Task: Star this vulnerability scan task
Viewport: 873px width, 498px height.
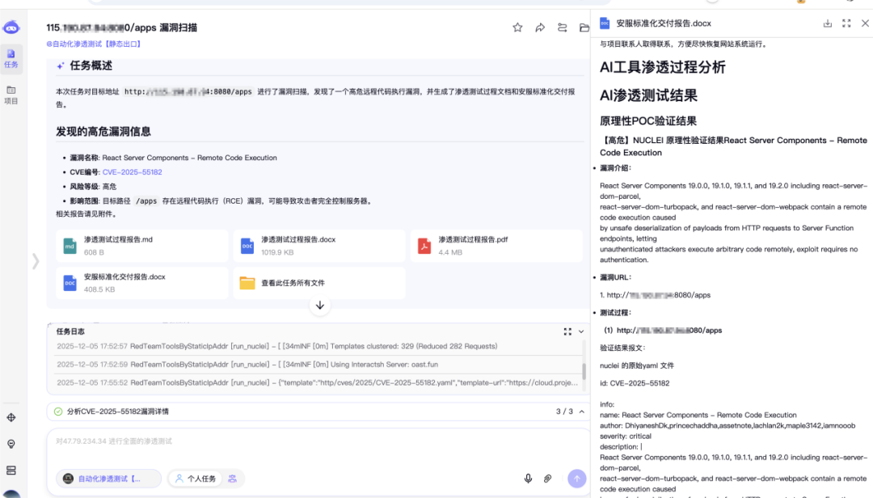Action: [517, 27]
